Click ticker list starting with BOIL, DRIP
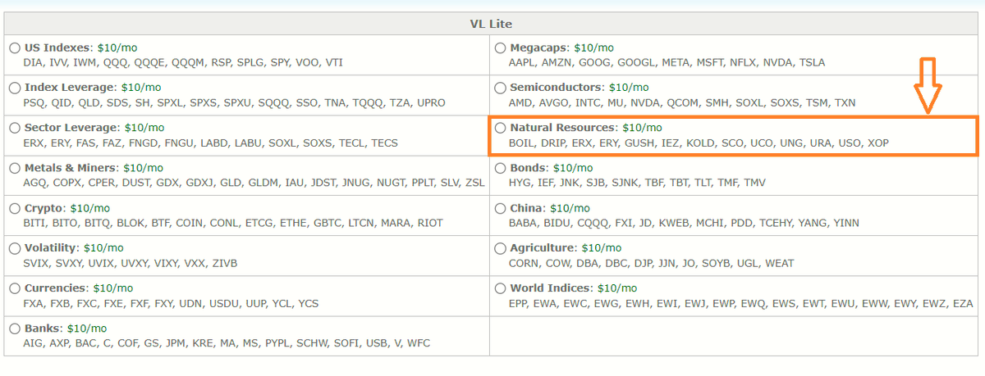This screenshot has height=376, width=985. point(699,143)
